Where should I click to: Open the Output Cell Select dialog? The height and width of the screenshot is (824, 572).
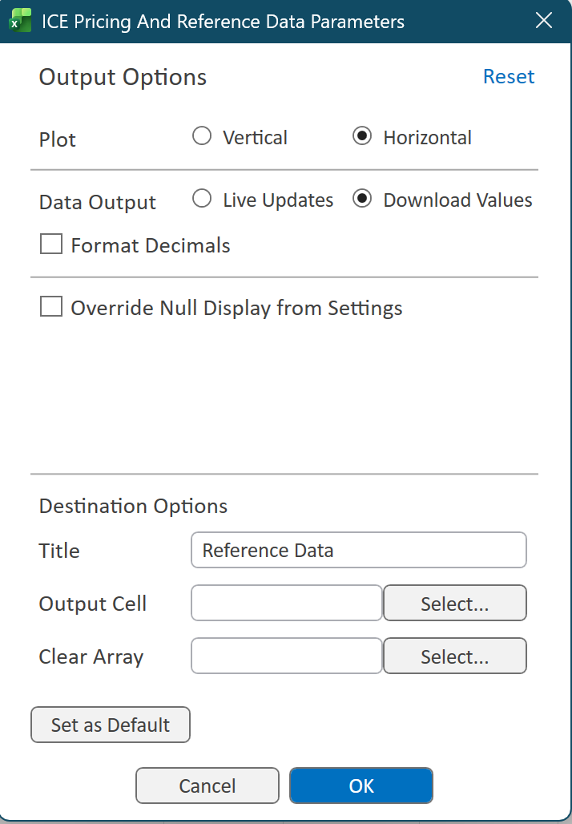(454, 603)
